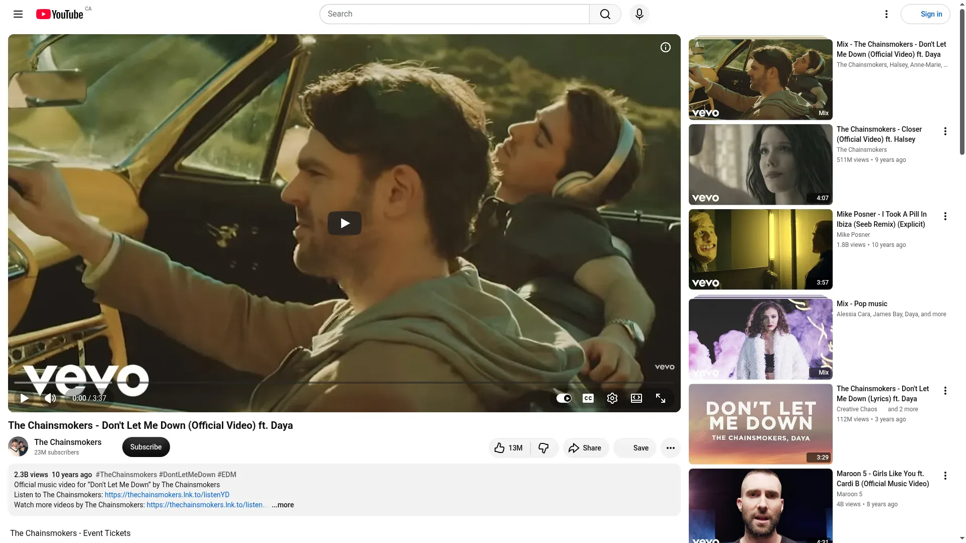Subscribe to The Chainsmokers
Screen dimensions: 966x543
click(x=146, y=447)
